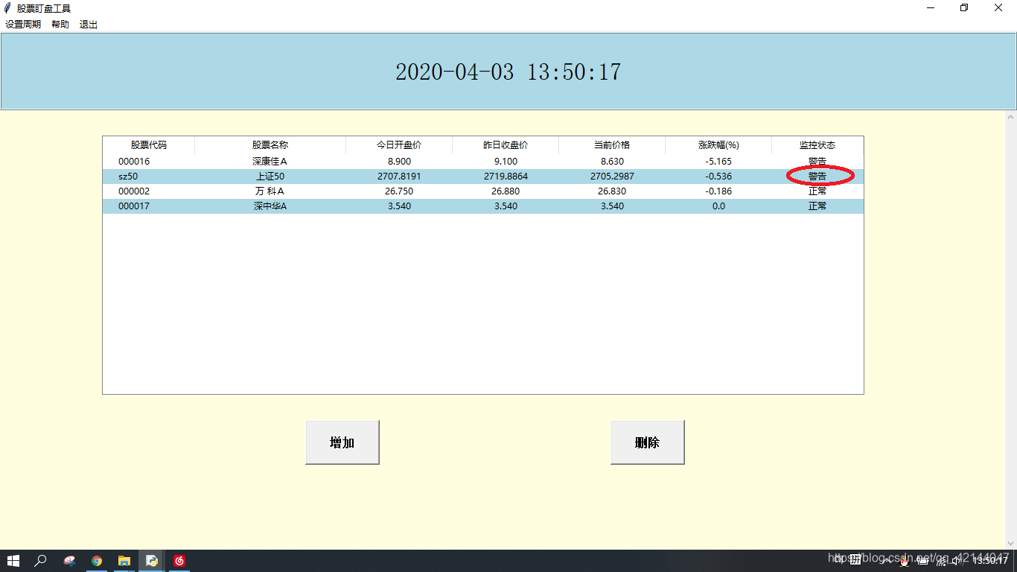The image size is (1017, 572).
Task: Click the 监控状态 column header
Action: coord(817,145)
